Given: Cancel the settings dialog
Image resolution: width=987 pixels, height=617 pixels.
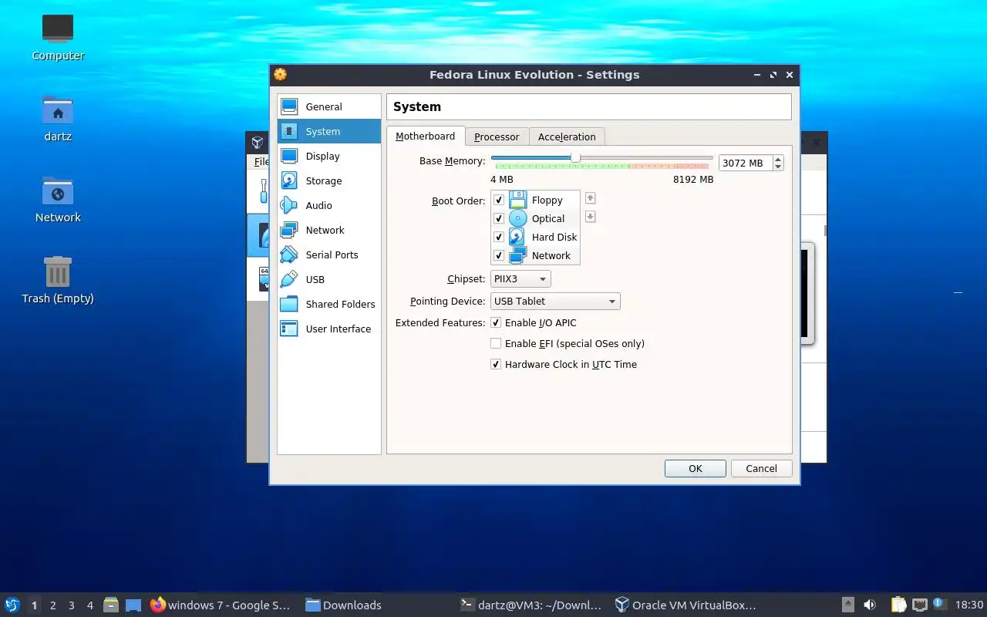Looking at the screenshot, I should (761, 468).
